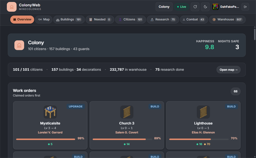Open the Warehouse tab
Viewport: 256px width, 158px height.
pos(227,20)
